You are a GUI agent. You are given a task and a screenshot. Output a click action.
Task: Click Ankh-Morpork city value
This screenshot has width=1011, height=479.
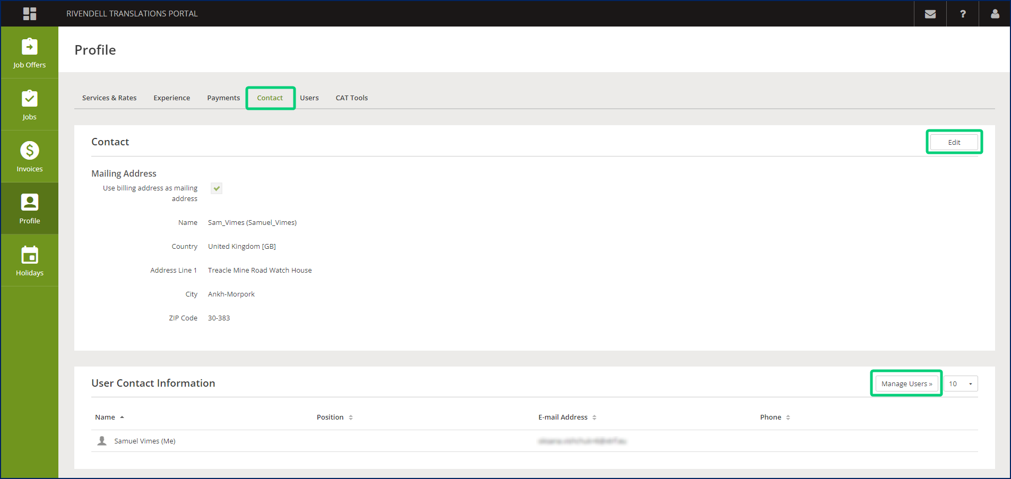[x=231, y=294]
